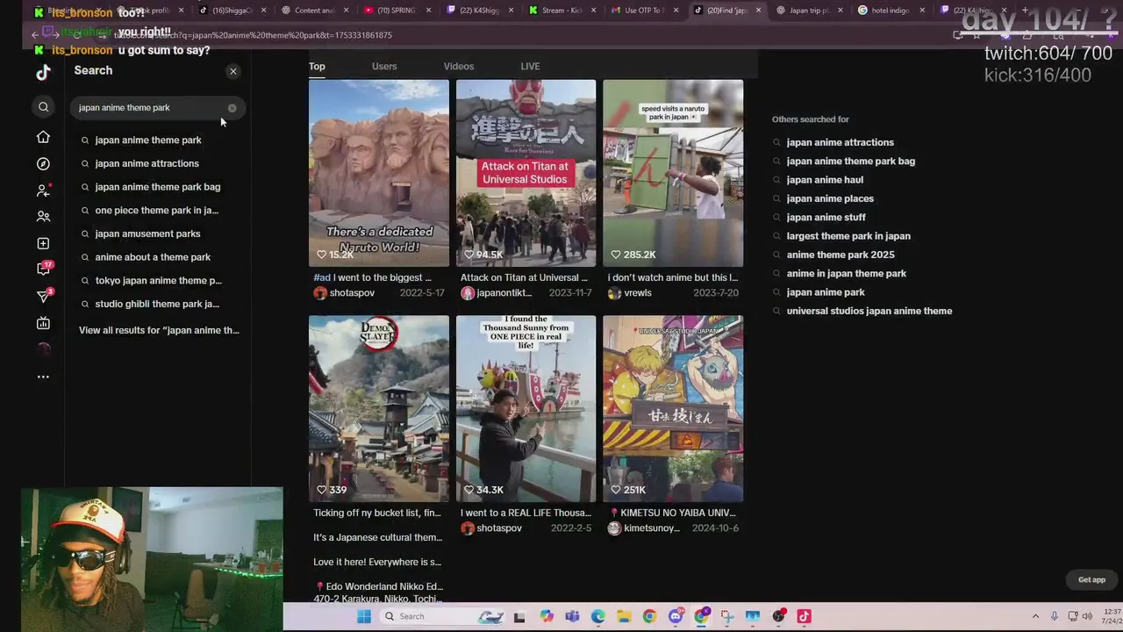Image resolution: width=1123 pixels, height=632 pixels.
Task: Select suggestion 'japan anime theme park'
Action: [x=147, y=140]
